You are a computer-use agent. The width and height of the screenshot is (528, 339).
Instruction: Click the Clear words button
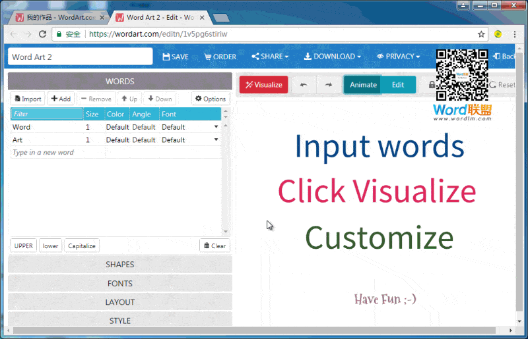pyautogui.click(x=214, y=246)
